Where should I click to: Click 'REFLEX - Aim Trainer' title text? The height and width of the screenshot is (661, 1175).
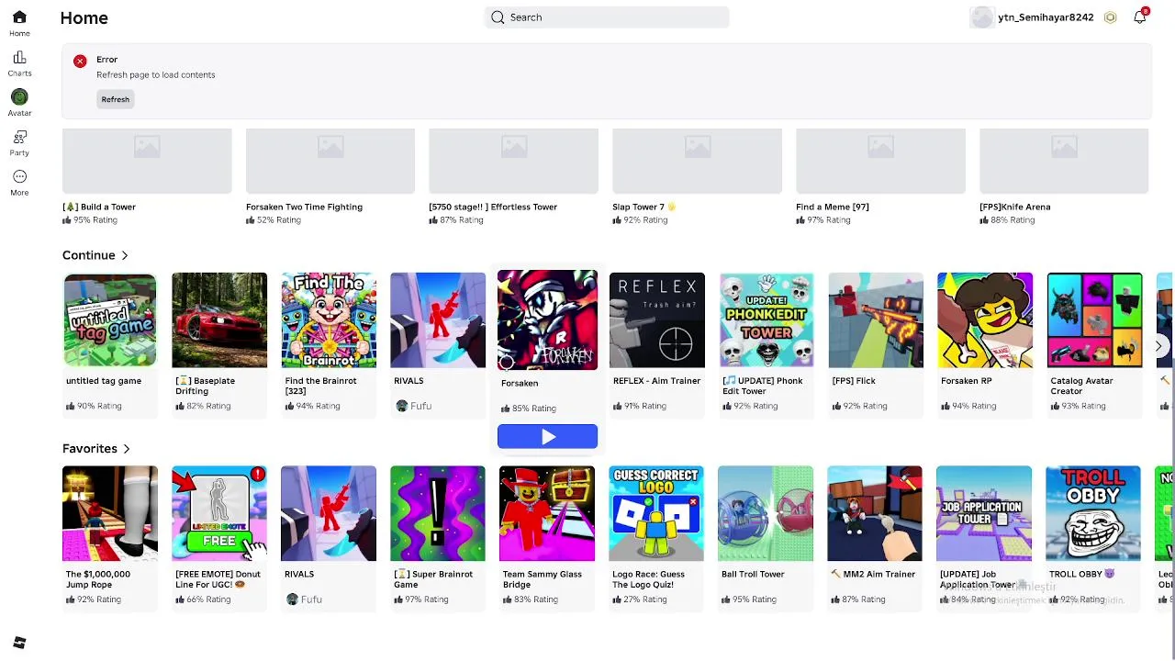pyautogui.click(x=656, y=381)
